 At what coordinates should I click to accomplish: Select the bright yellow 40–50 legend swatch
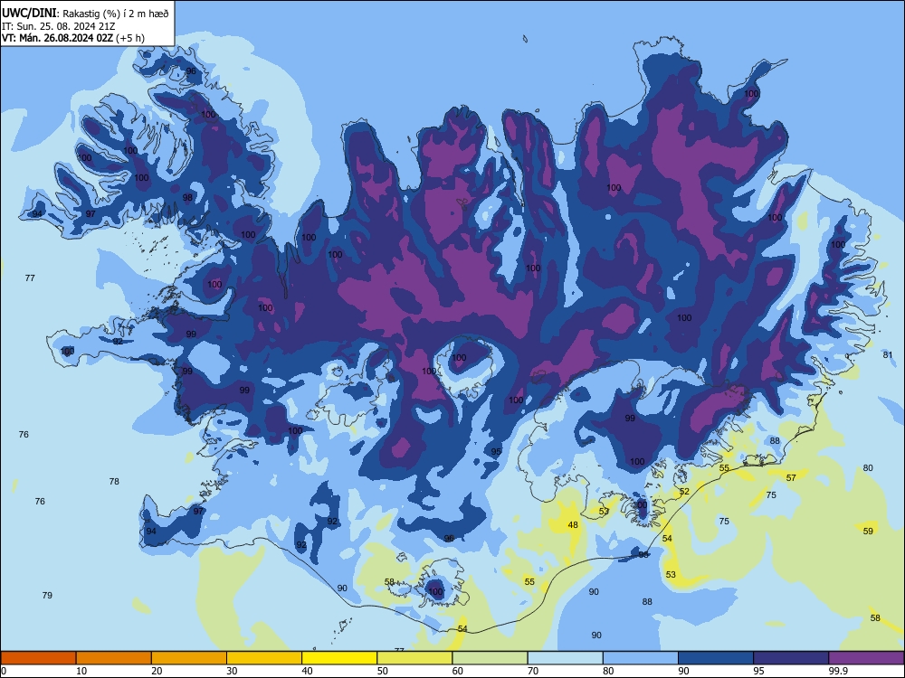coord(339,658)
